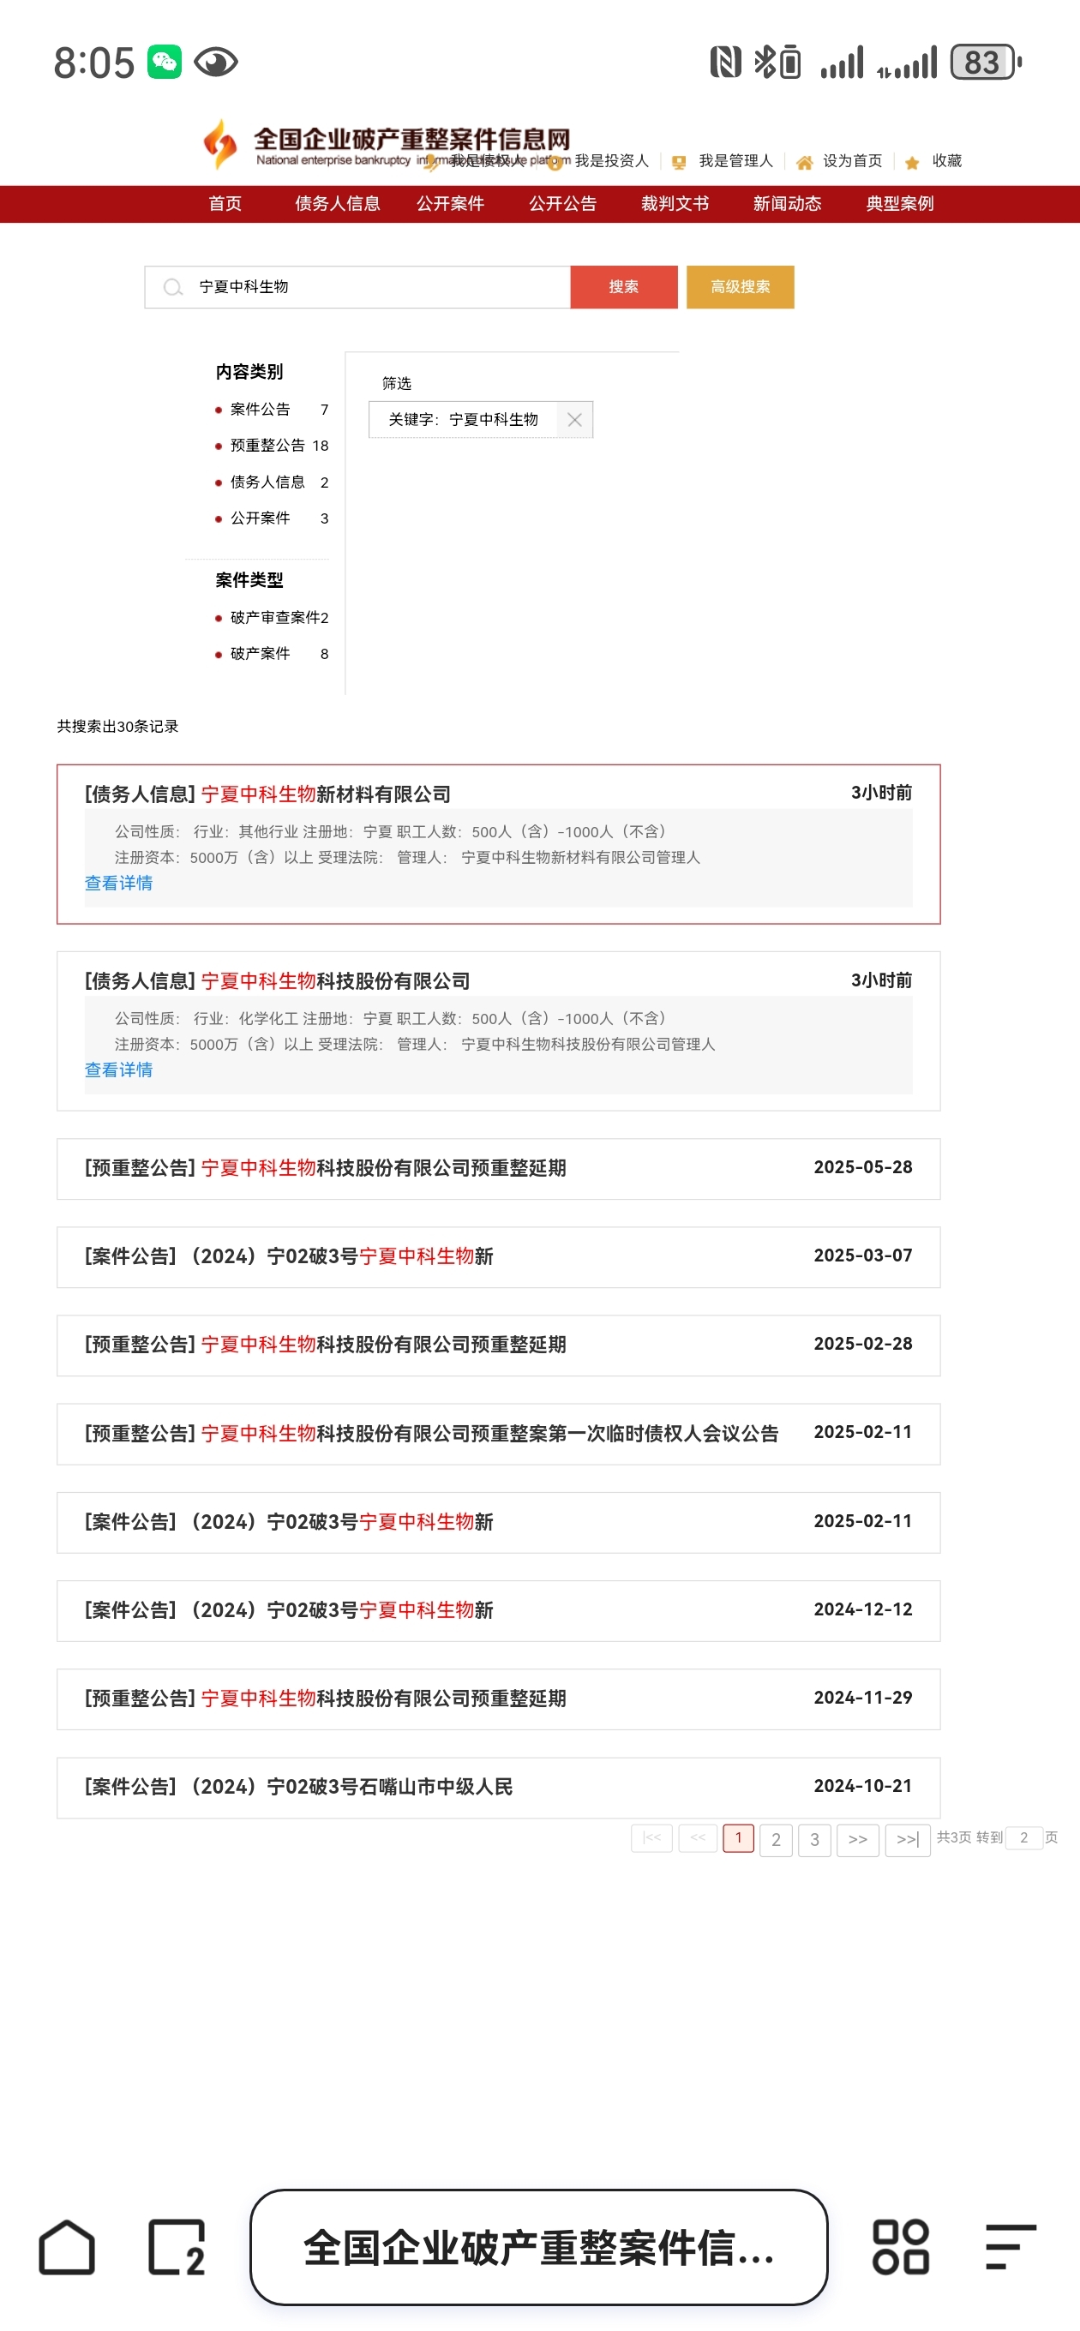Click the red 搜索 button

point(624,287)
